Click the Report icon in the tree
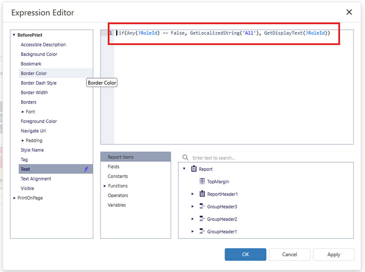Screen dimensions: 365x272 (x=194, y=169)
